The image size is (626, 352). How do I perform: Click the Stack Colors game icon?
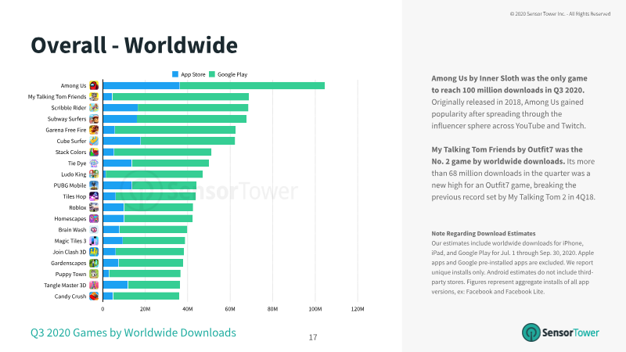click(94, 152)
